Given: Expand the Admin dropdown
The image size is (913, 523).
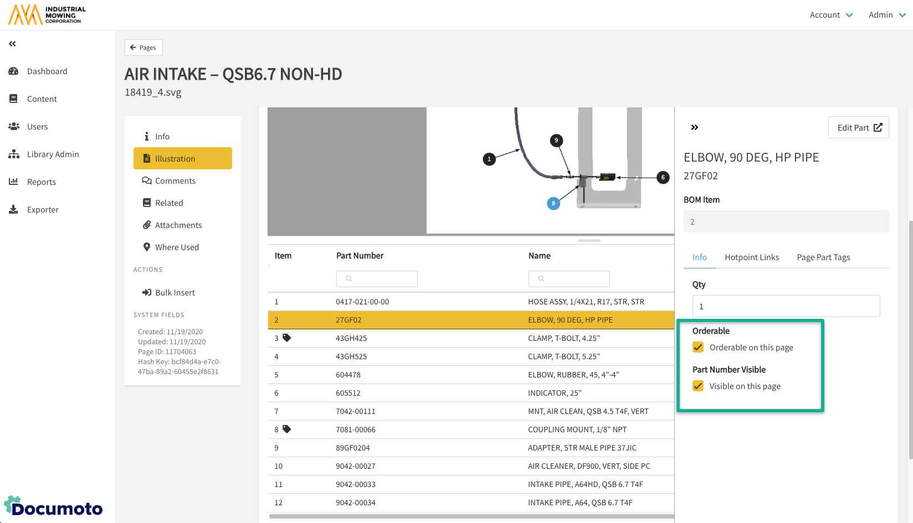Looking at the screenshot, I should [886, 15].
